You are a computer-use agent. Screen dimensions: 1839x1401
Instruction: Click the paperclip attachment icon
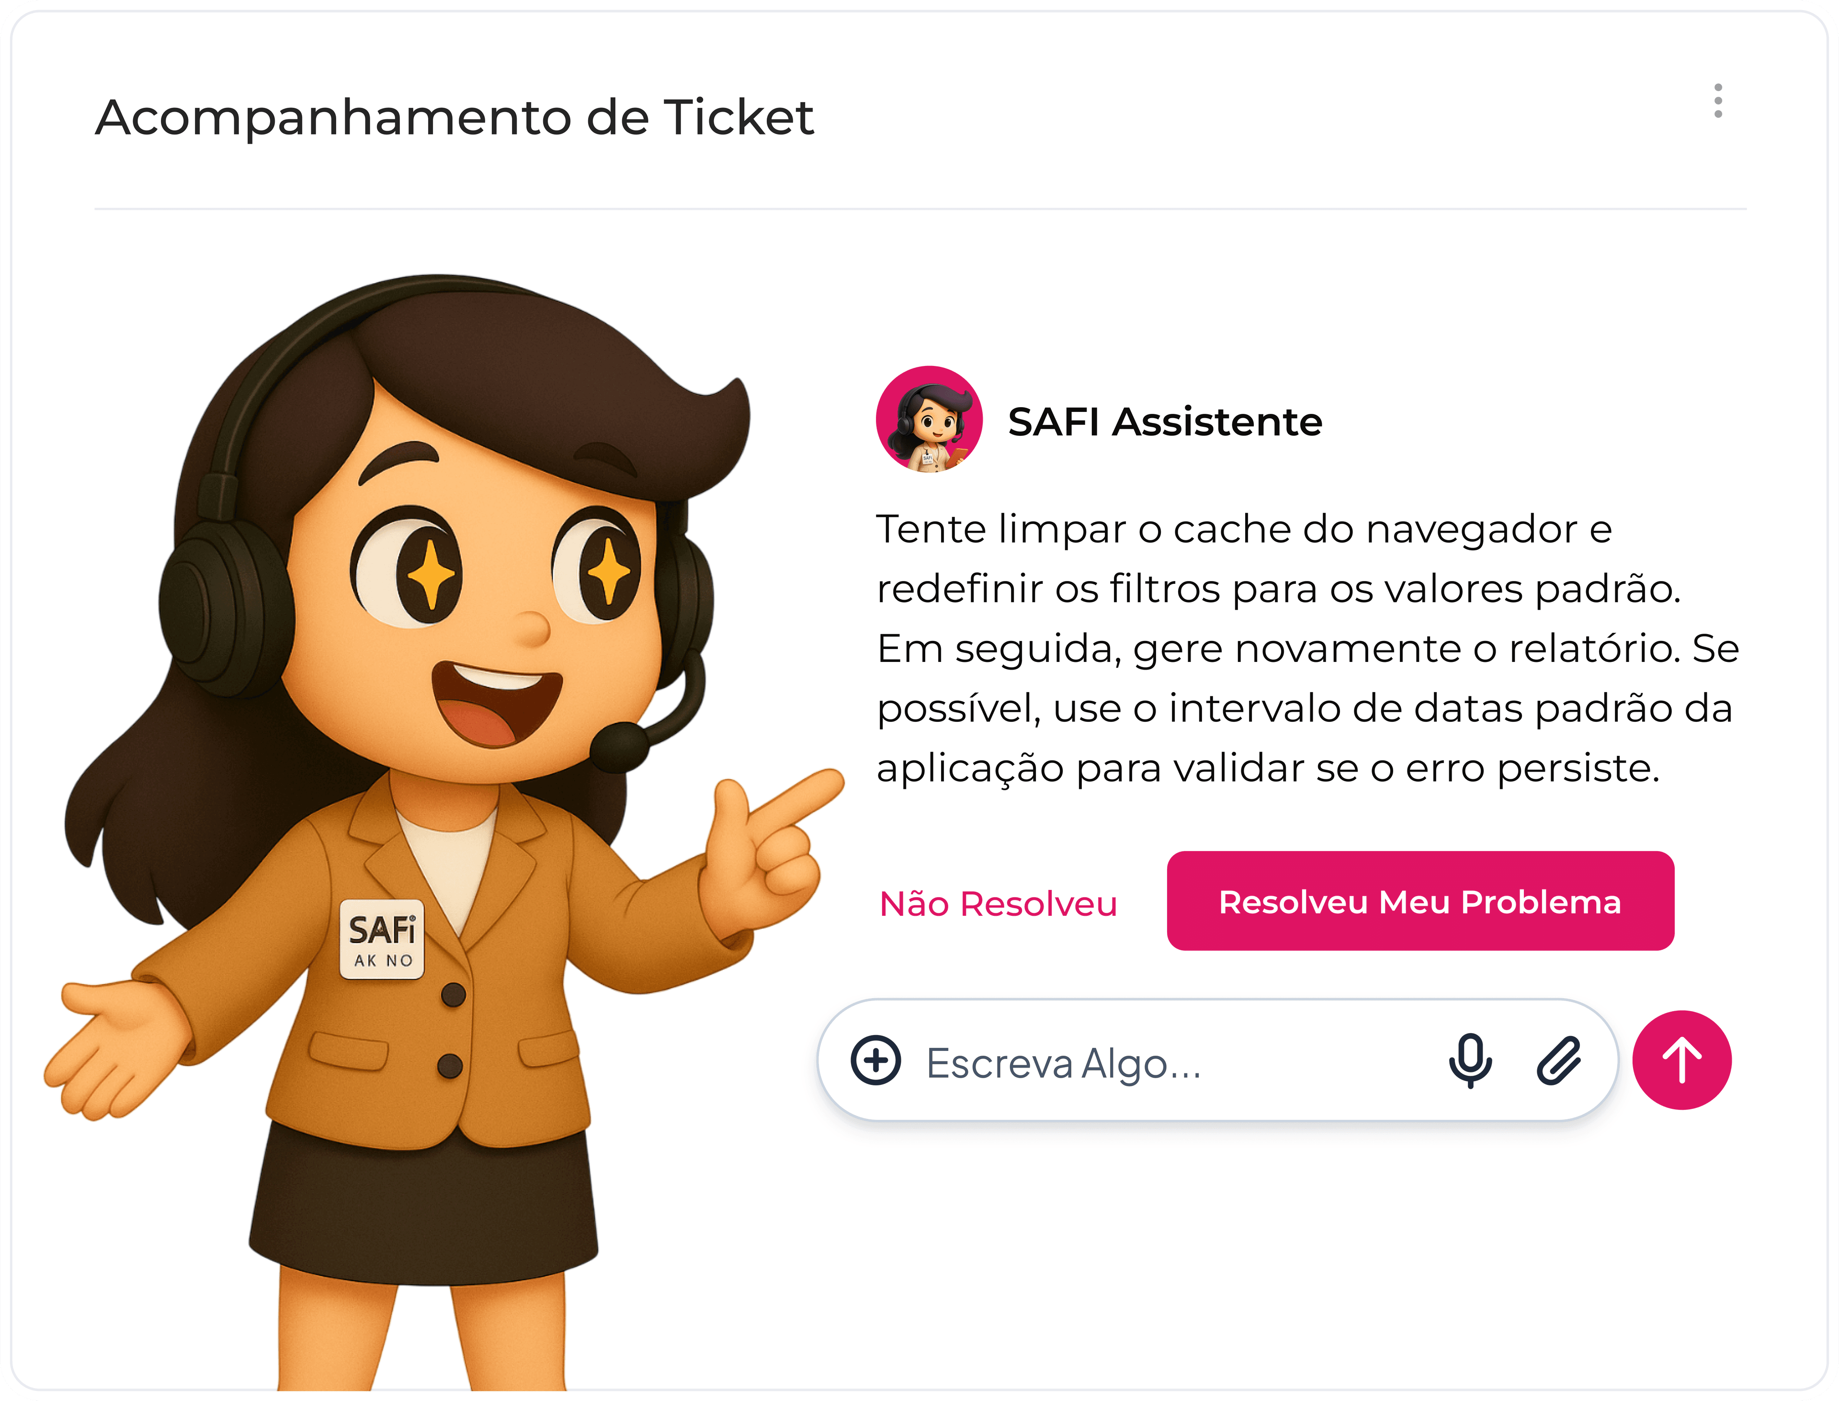pos(1558,1061)
